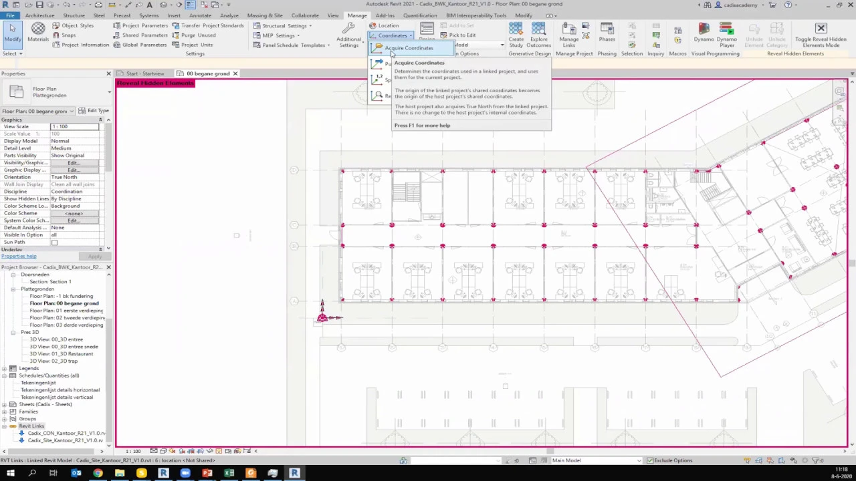This screenshot has height=481, width=856.
Task: Launch Dynamo
Action: click(704, 32)
